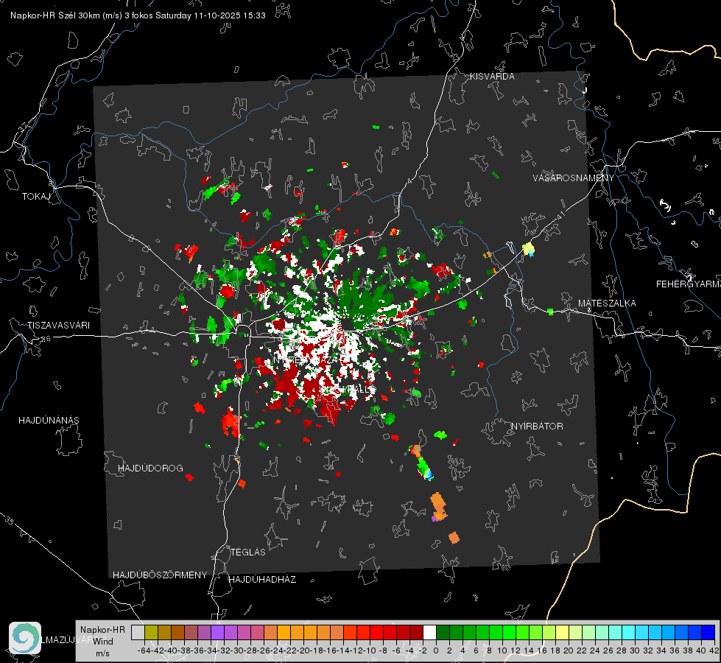Click the -64 legend value
This screenshot has width=721, height=663.
point(144,650)
